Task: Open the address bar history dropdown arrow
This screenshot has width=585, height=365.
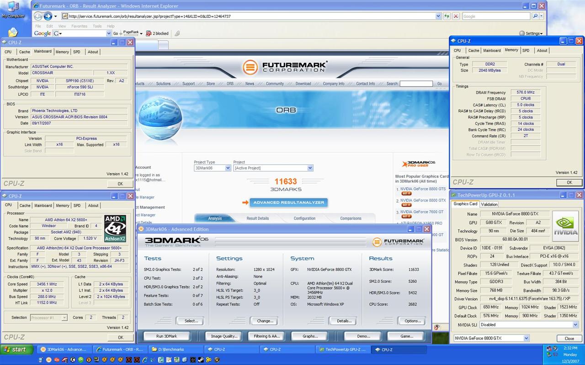Action: (438, 16)
